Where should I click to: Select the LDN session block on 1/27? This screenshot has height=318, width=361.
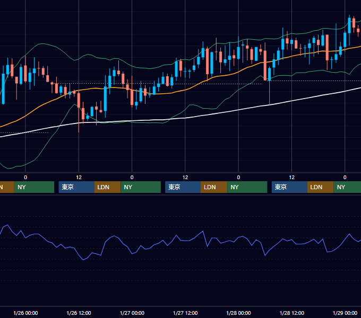(x=214, y=187)
